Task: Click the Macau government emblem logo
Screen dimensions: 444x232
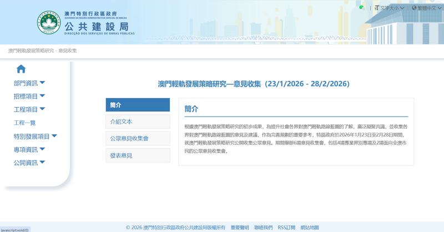Action: pos(49,23)
